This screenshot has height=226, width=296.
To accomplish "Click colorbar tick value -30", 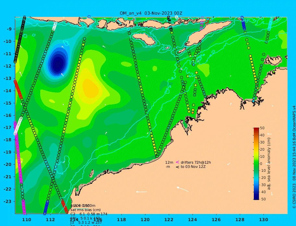I will [263, 185].
